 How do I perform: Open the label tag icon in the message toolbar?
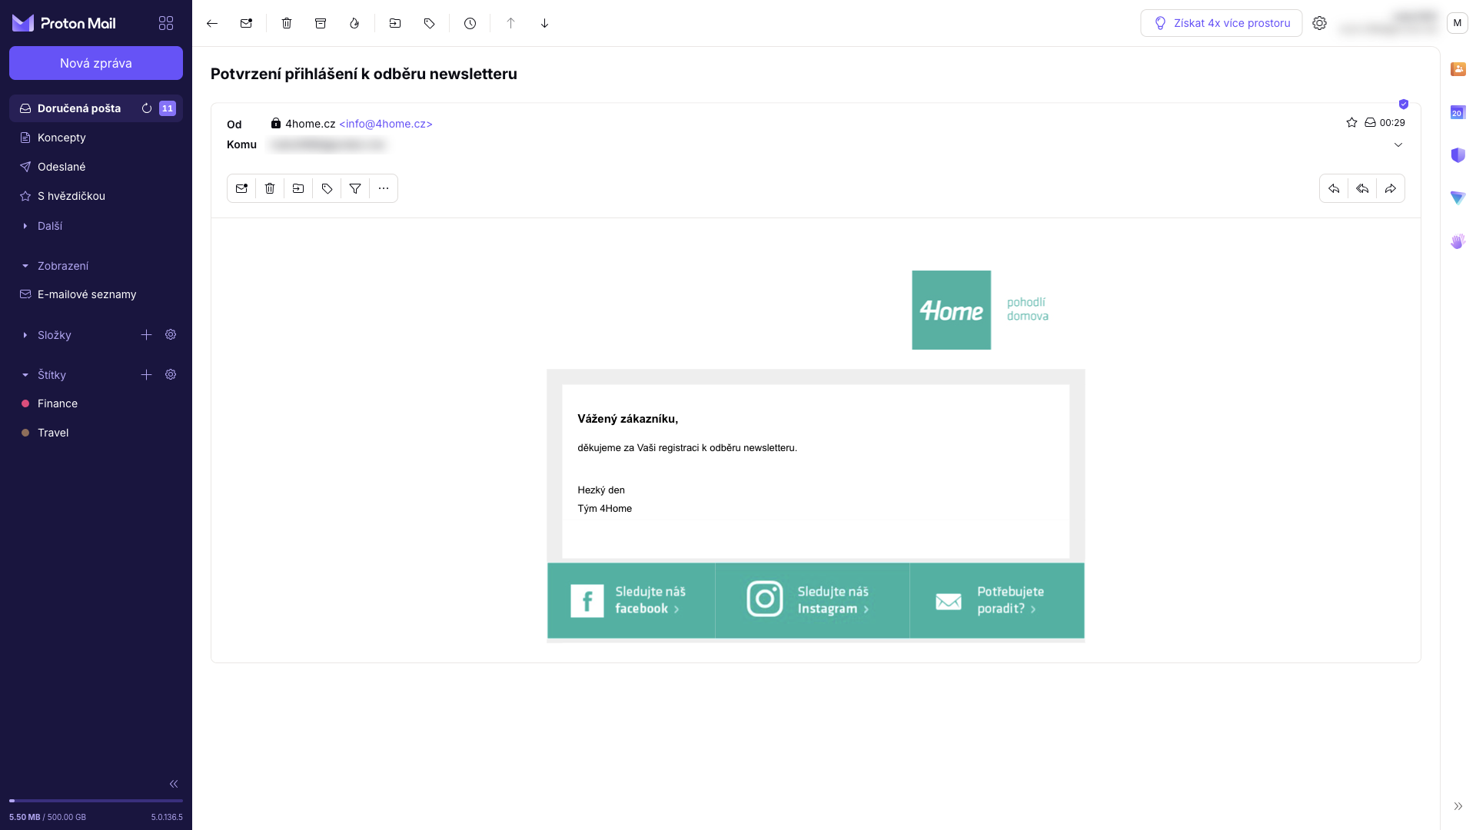(327, 188)
